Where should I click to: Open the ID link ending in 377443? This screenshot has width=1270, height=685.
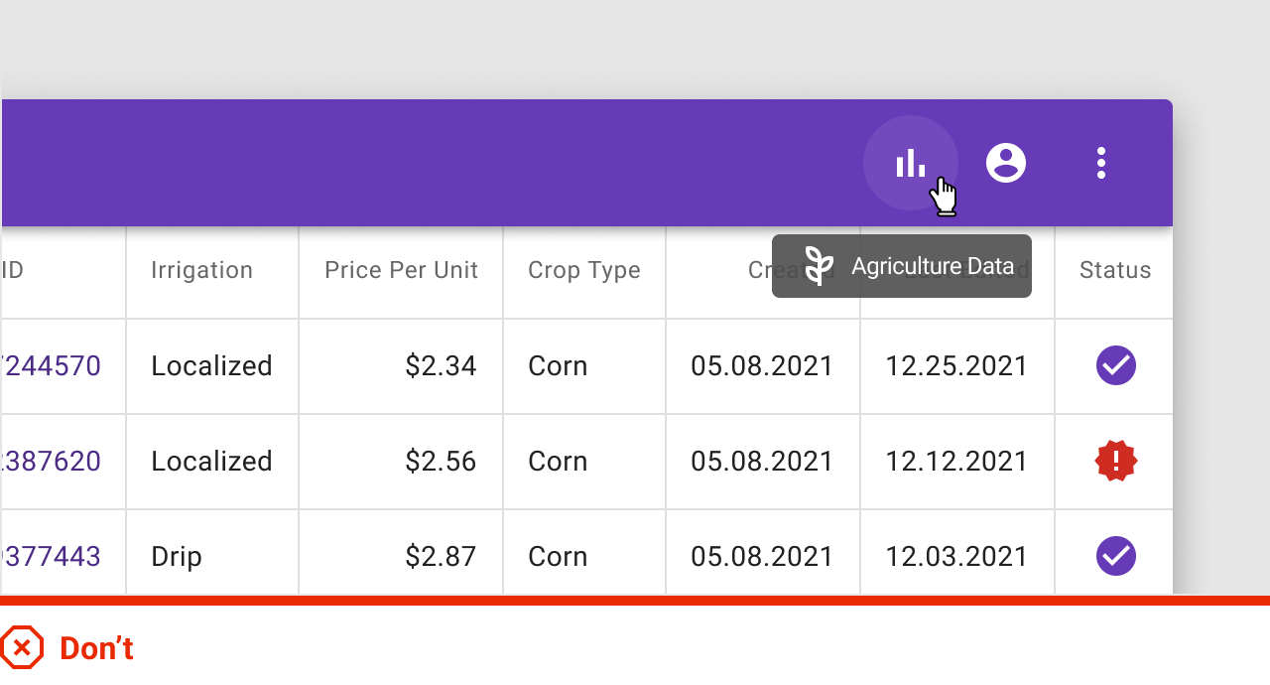coord(54,556)
